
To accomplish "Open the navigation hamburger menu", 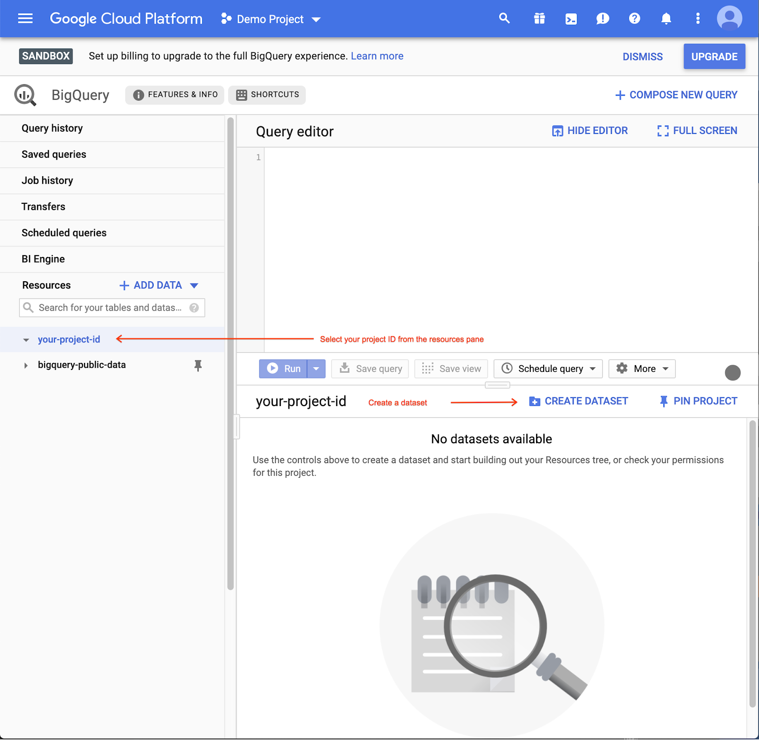I will pos(25,19).
